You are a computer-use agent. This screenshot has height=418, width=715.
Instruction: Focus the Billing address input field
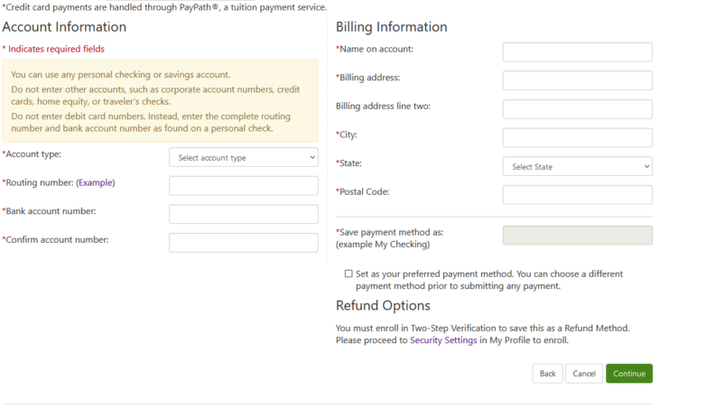pos(577,81)
